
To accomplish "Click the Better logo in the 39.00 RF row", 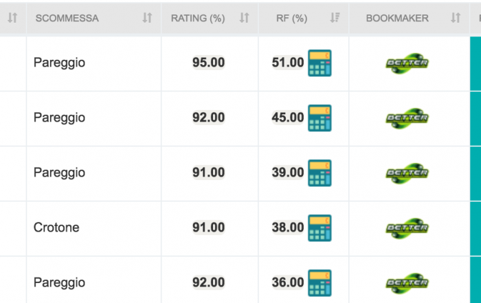I will pos(407,172).
